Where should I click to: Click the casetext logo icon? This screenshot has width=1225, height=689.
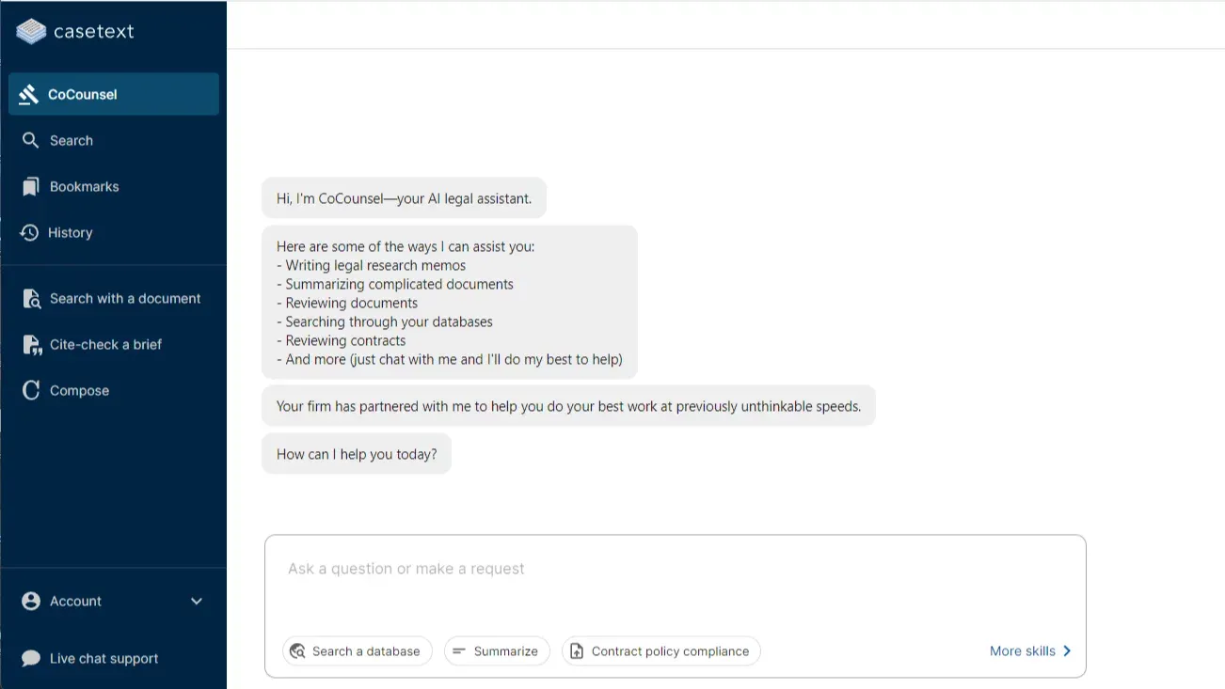[x=31, y=31]
